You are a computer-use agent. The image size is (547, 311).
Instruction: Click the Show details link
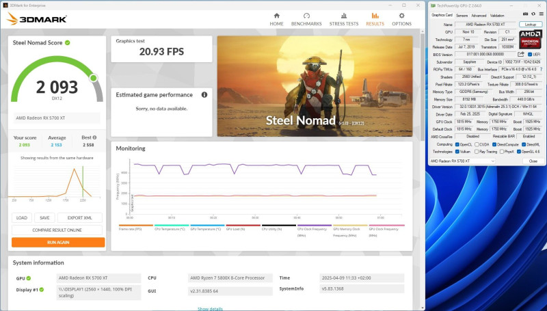[210, 309]
